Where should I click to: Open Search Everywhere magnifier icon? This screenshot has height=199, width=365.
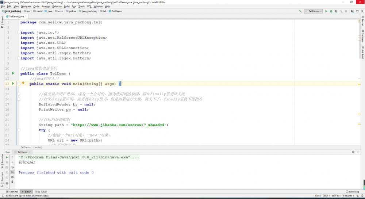tap(362, 11)
